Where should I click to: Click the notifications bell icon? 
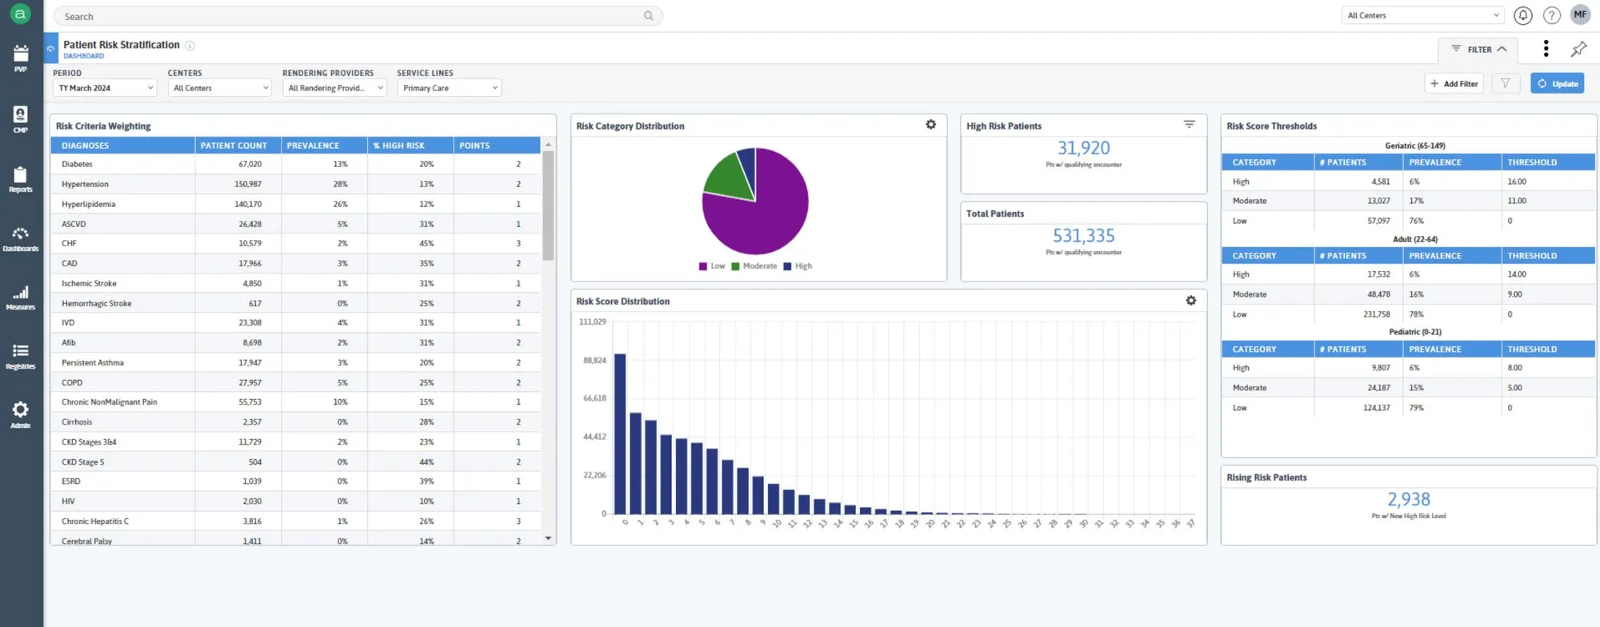(x=1523, y=15)
